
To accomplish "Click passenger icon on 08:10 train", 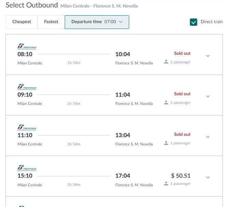I will (x=166, y=62).
